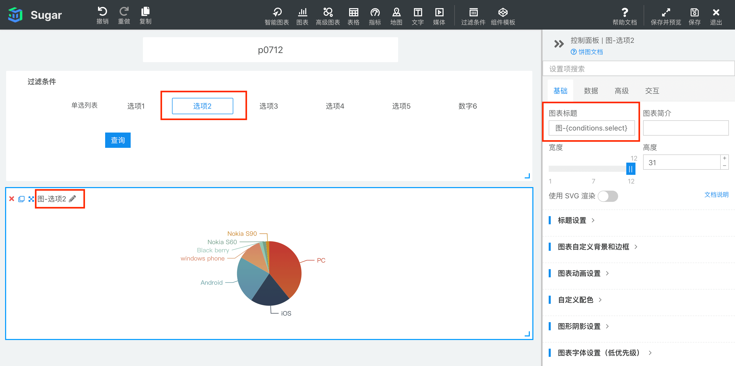Image resolution: width=735 pixels, height=366 pixels.
Task: Click the filter panel's bottom-right corner handle
Action: 527,176
